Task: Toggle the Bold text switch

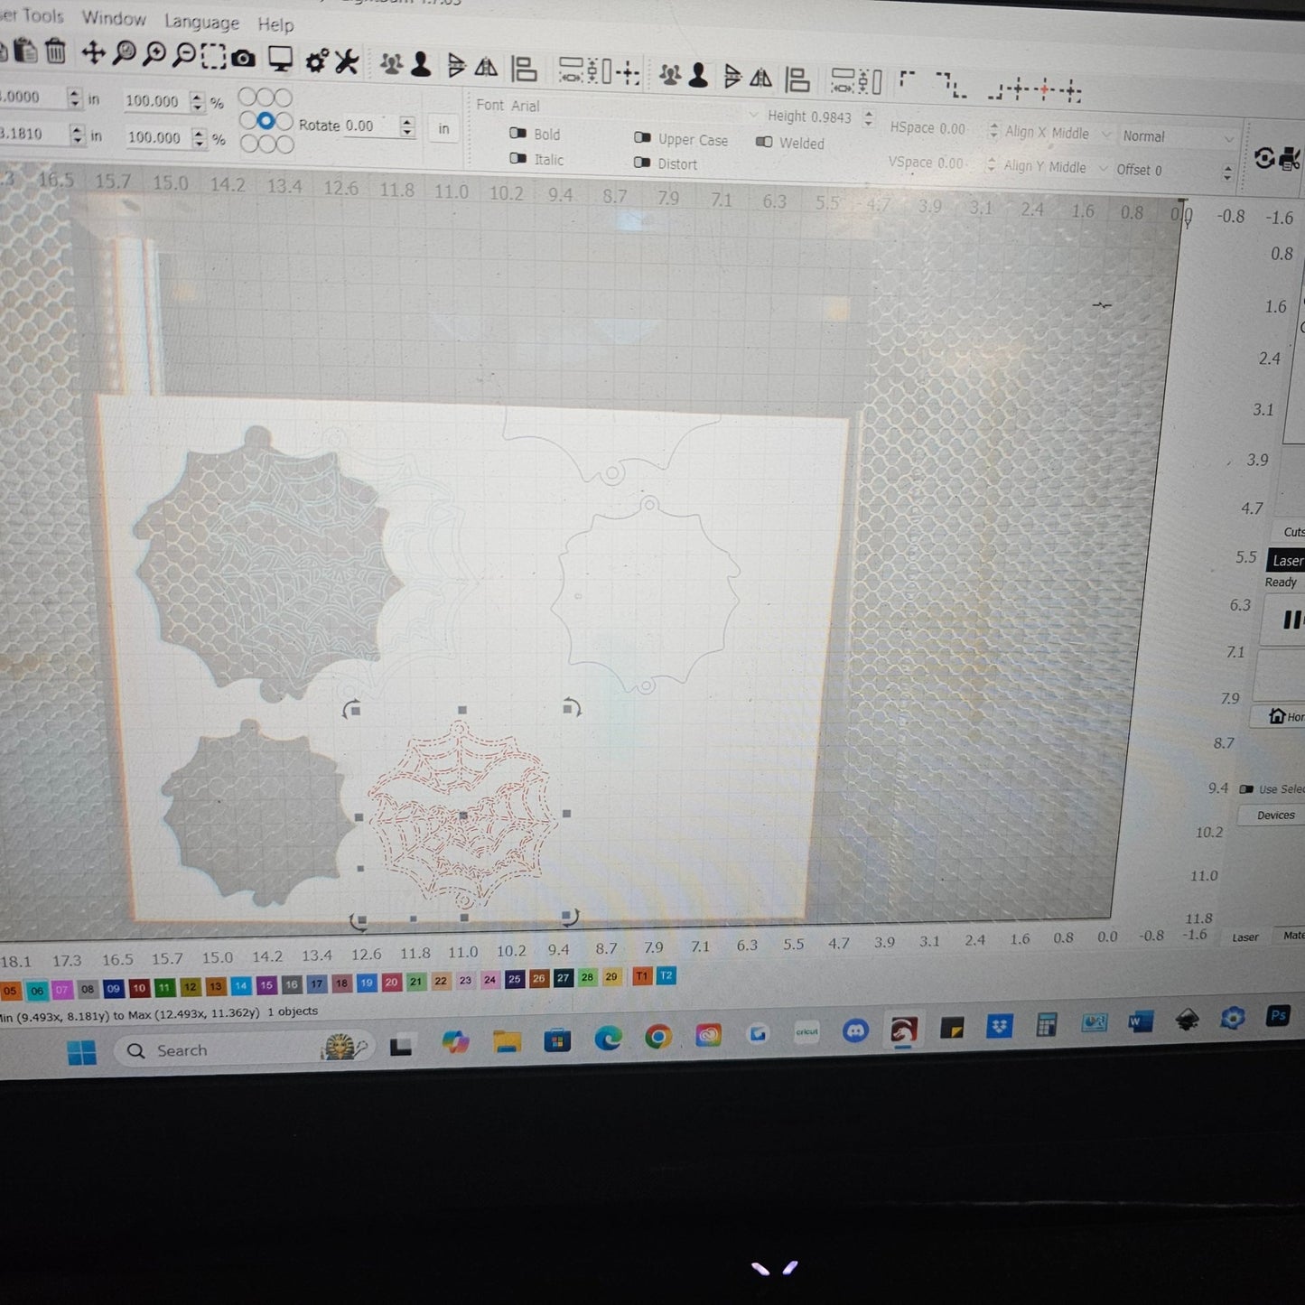Action: pyautogui.click(x=518, y=134)
